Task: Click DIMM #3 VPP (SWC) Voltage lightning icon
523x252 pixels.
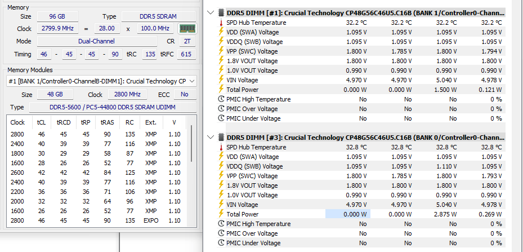Action: tap(221, 176)
